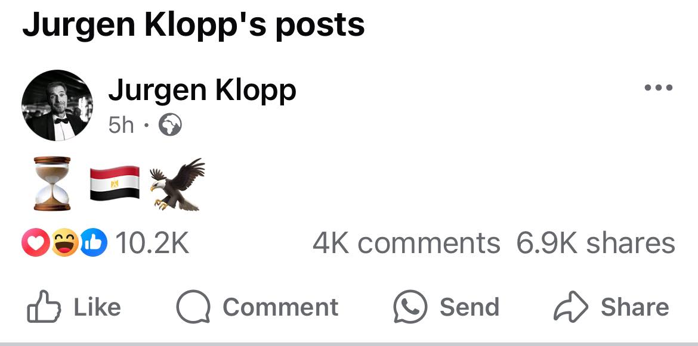Screen dimensions: 698x346
Task: Click the Share arrow icon
Action: tap(571, 307)
